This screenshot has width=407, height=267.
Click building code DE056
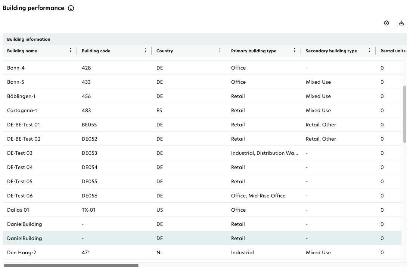(90, 196)
